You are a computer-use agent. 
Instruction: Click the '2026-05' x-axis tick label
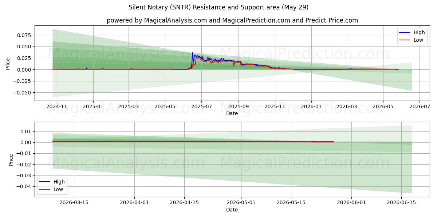pyautogui.click(x=383, y=106)
